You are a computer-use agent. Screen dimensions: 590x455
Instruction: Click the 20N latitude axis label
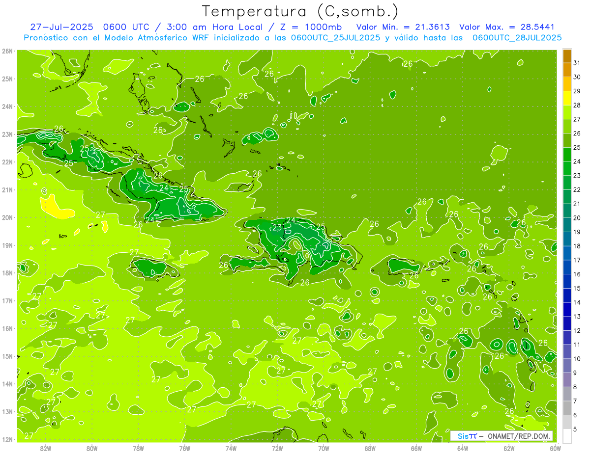click(7, 217)
